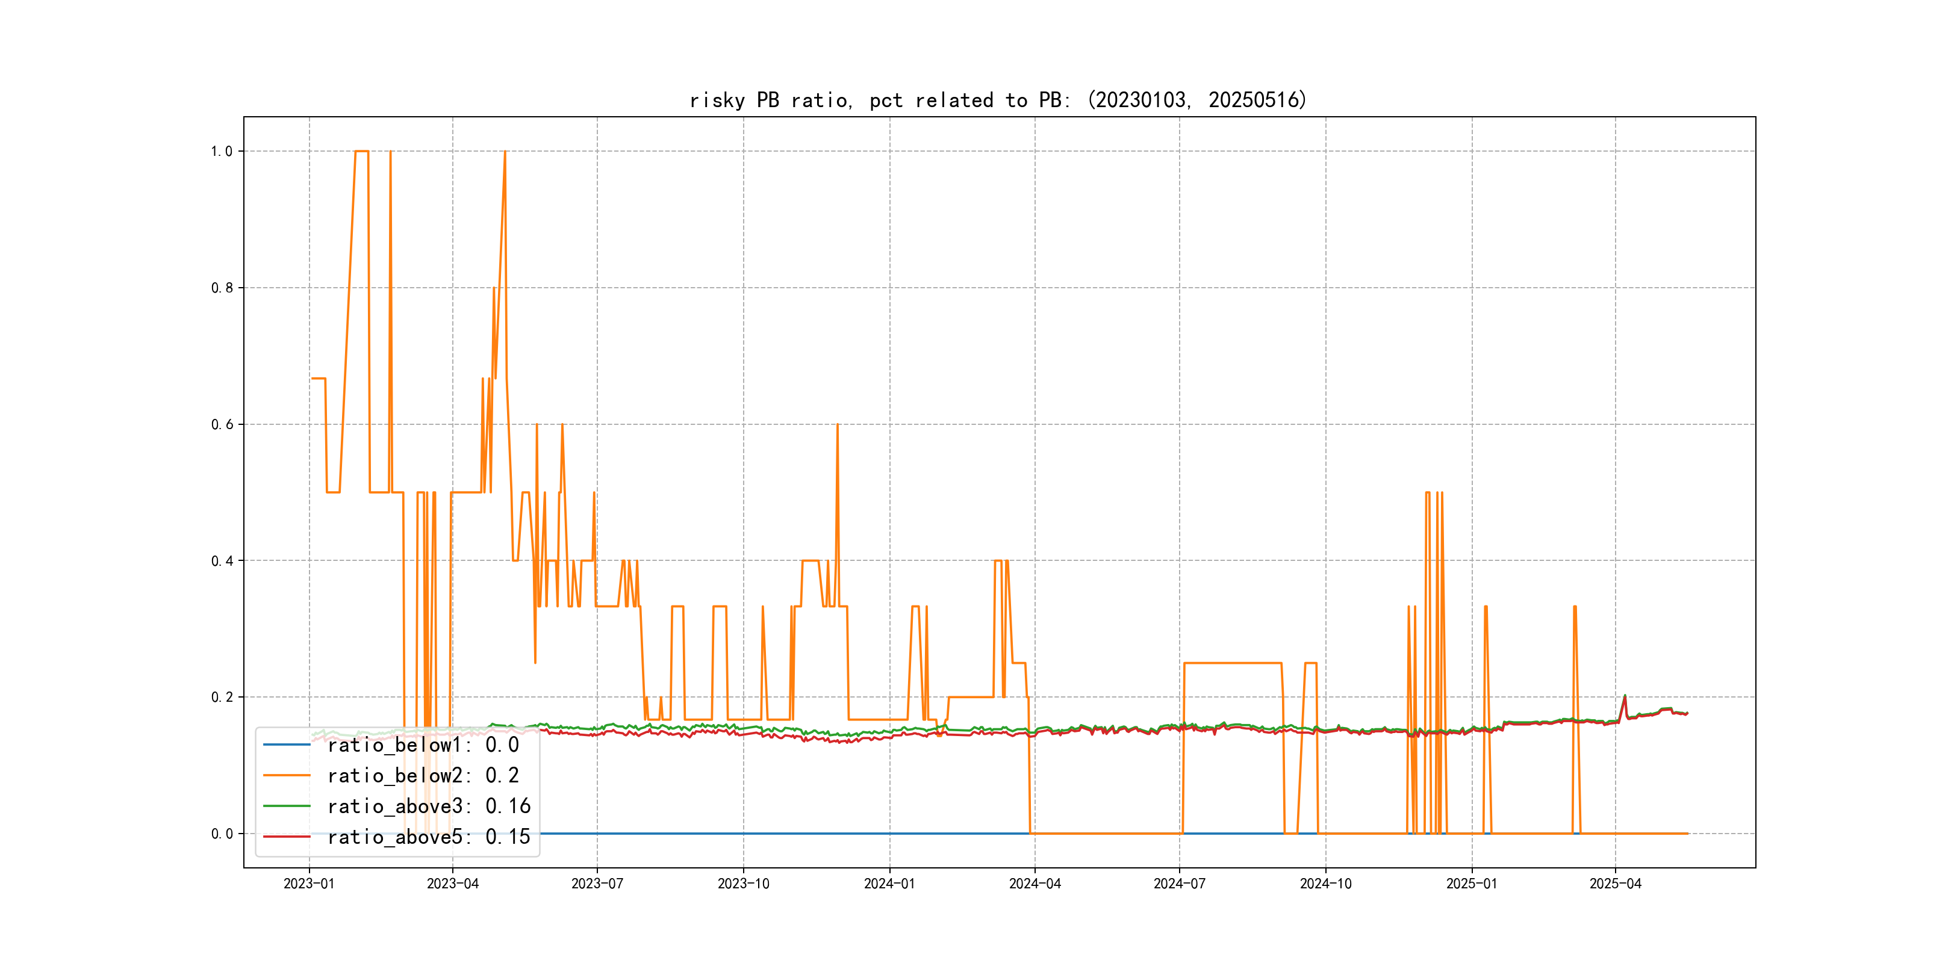The height and width of the screenshot is (975, 1951).
Task: Click the orange ratio_below2 legend line sample
Action: tap(286, 775)
